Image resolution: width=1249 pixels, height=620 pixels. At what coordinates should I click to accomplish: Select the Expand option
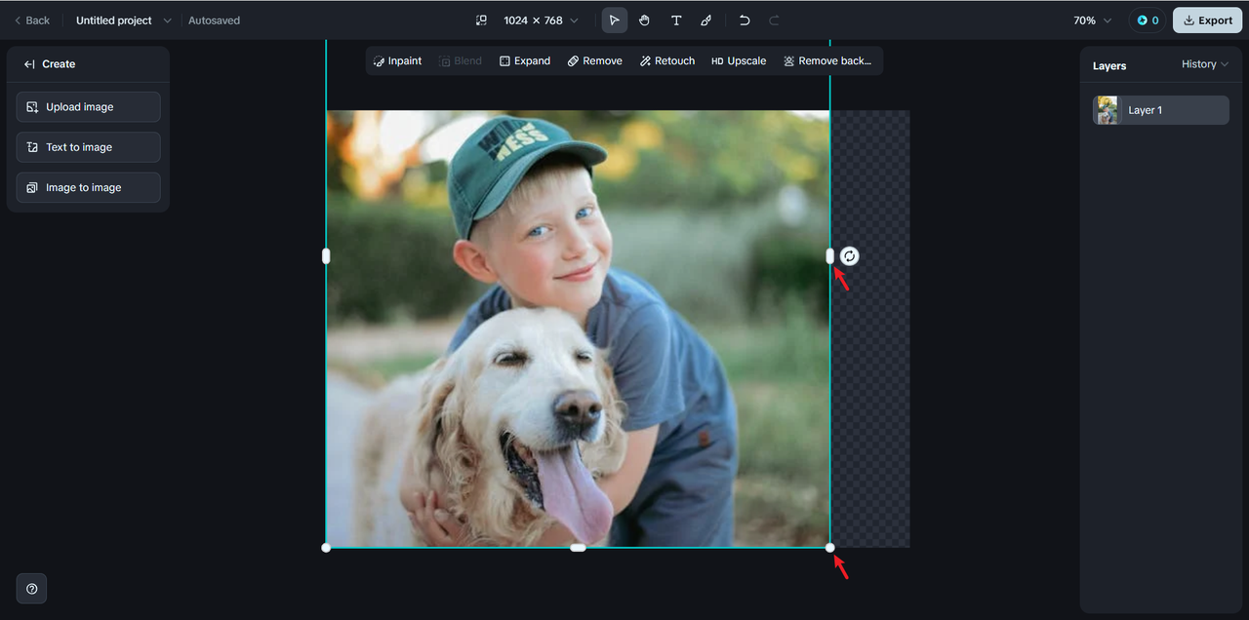525,61
